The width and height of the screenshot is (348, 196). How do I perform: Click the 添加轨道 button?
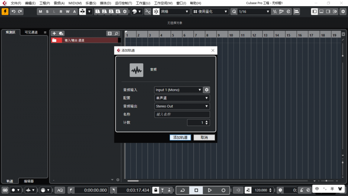coord(180,138)
